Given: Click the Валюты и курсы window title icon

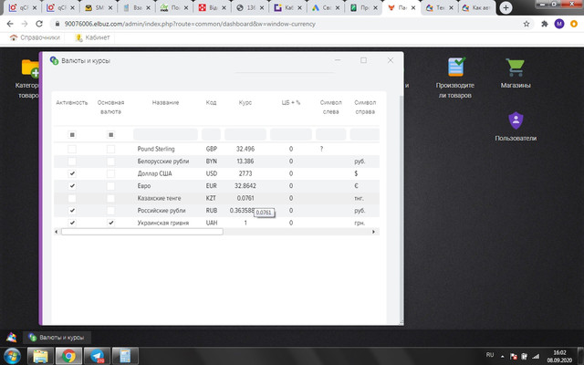Looking at the screenshot, I should [x=55, y=61].
